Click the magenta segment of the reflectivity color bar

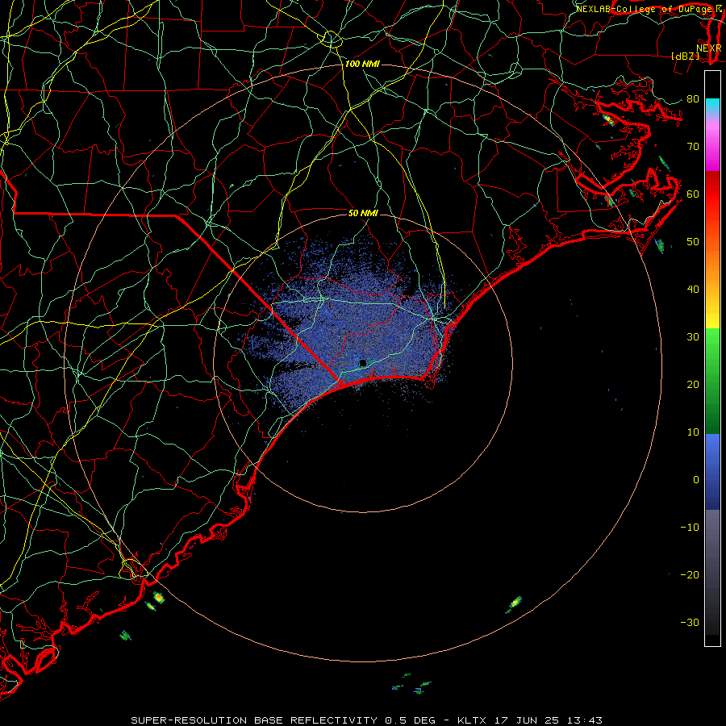pos(712,144)
